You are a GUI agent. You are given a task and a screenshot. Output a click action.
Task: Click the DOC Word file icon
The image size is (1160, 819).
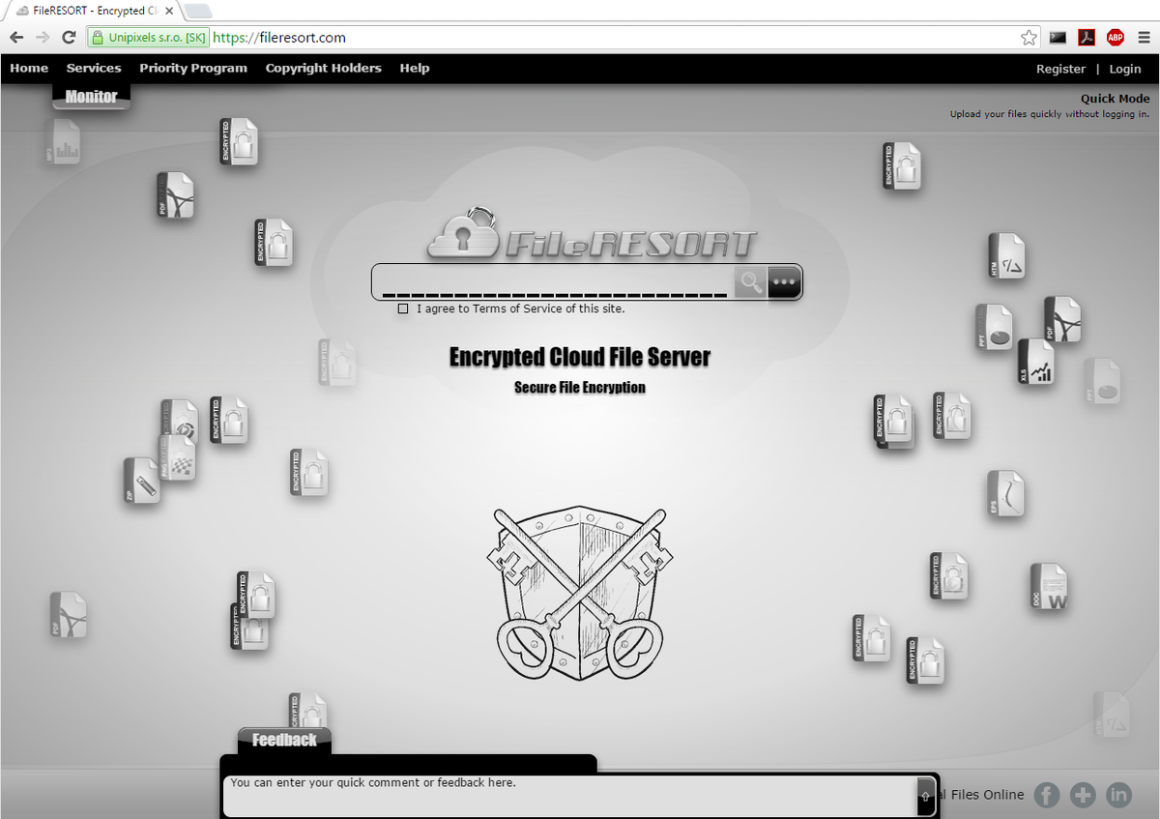tap(1049, 587)
